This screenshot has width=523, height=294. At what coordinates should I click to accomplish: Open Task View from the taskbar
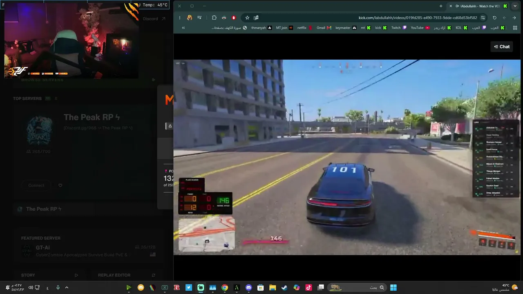321,287
